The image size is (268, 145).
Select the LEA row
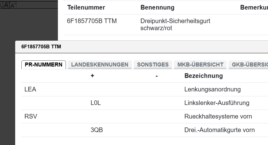[30, 90]
